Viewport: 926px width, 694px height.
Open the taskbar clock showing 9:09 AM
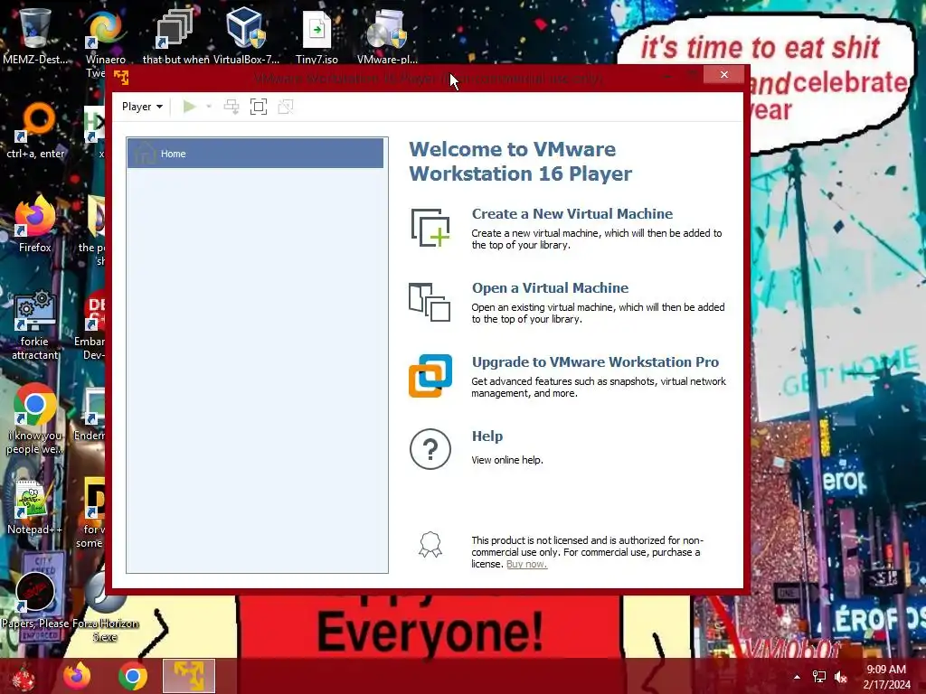coord(886,677)
